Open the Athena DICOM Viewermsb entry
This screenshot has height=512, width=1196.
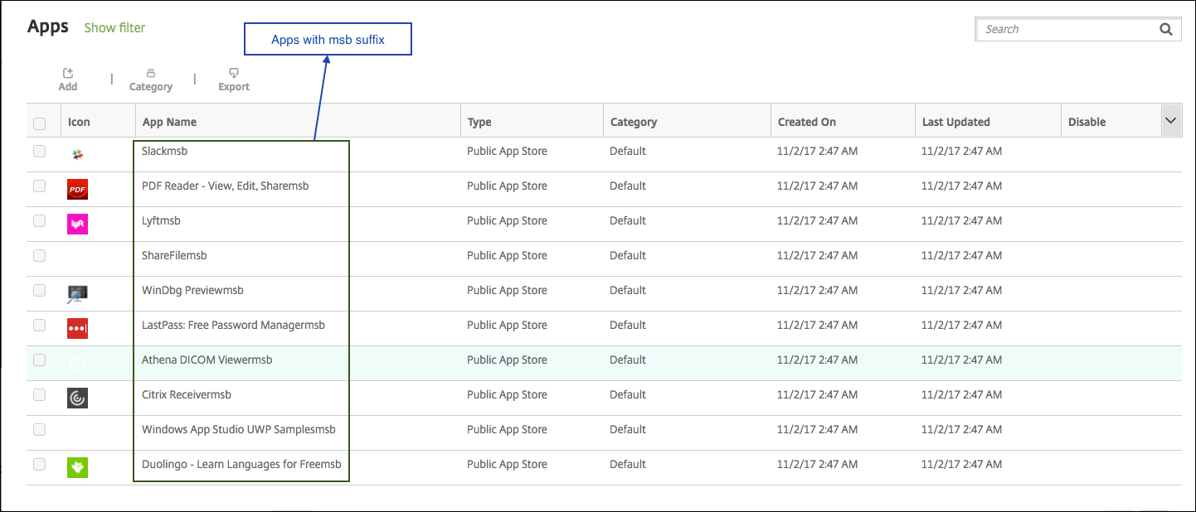pos(207,360)
